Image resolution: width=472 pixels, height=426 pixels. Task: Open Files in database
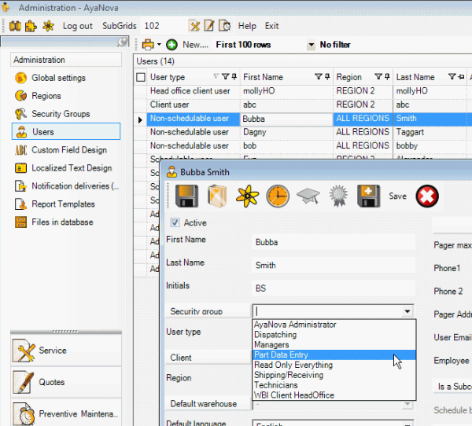[x=62, y=222]
